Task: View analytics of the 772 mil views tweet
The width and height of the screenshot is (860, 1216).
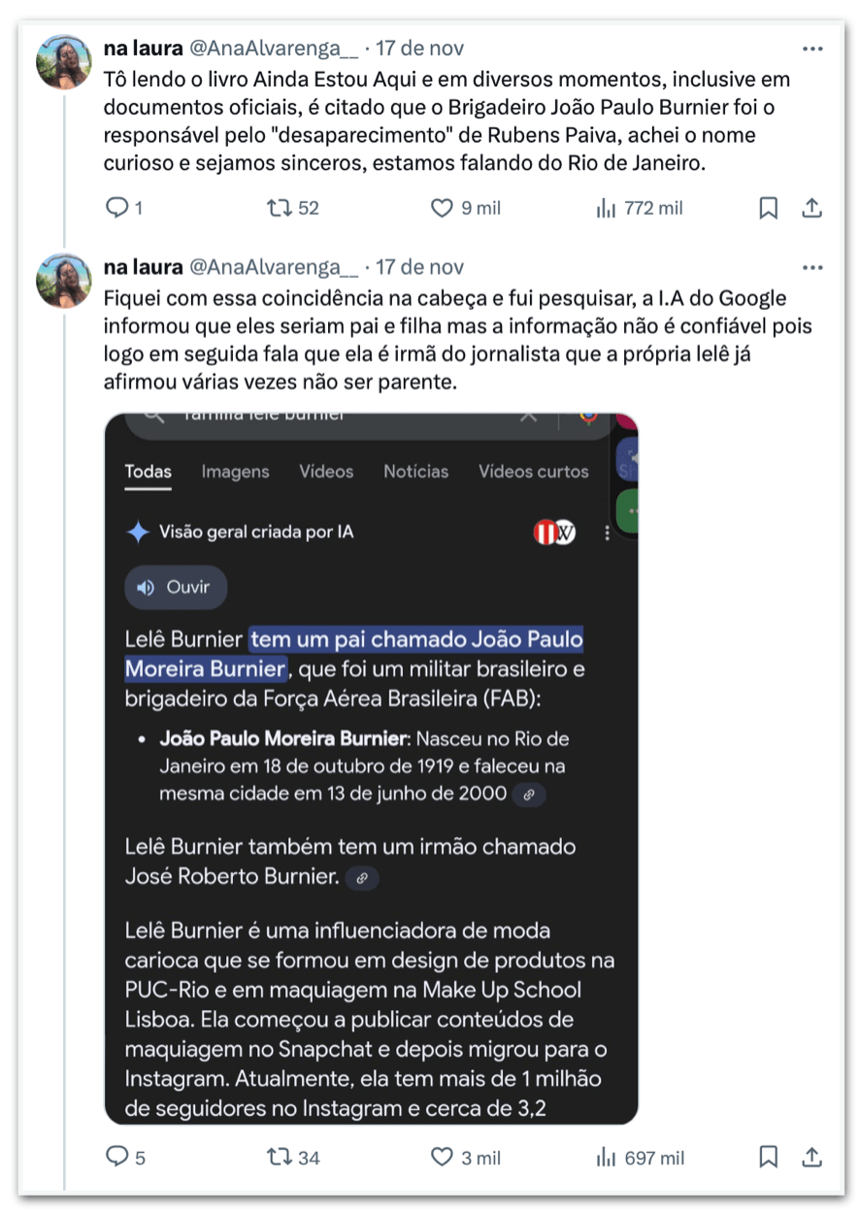Action: point(607,208)
